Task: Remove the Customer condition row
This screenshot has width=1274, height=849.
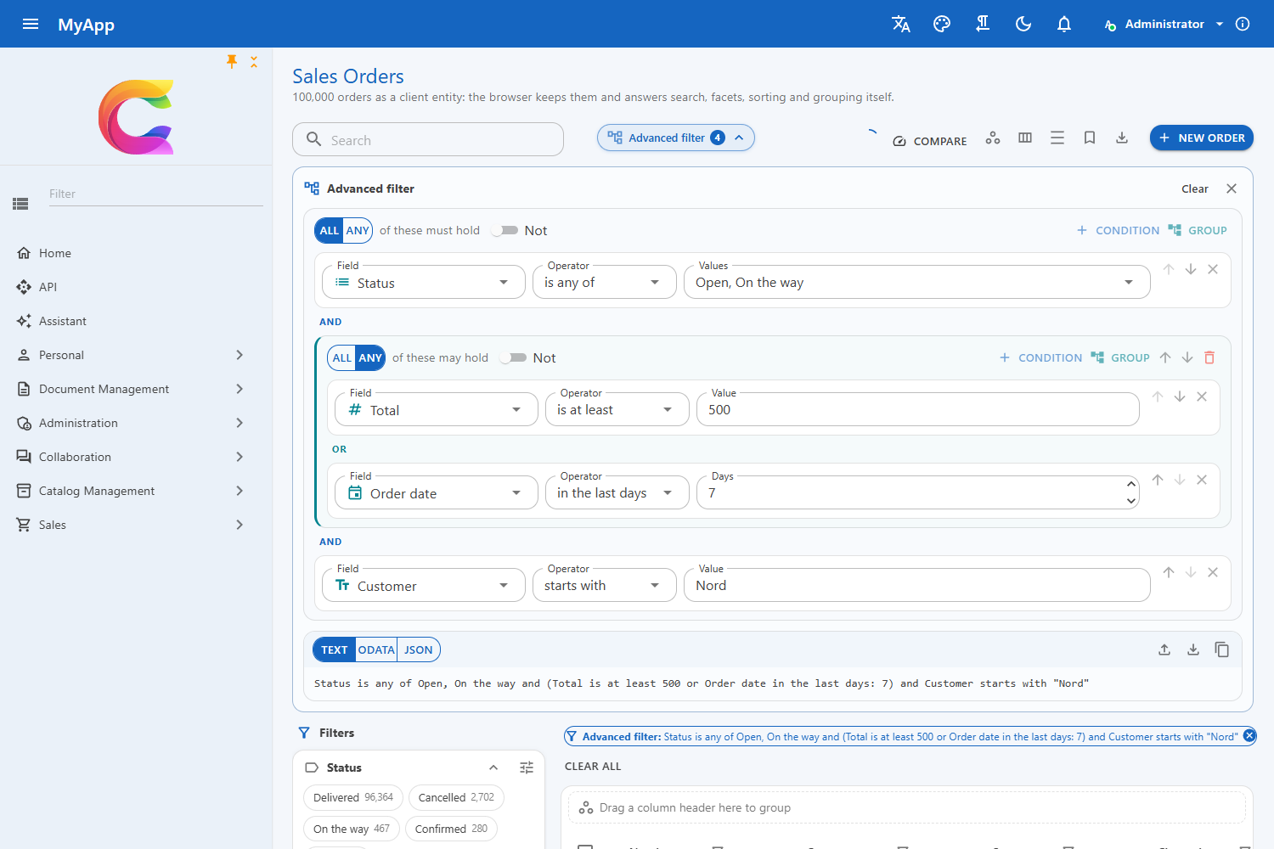Action: (x=1213, y=572)
